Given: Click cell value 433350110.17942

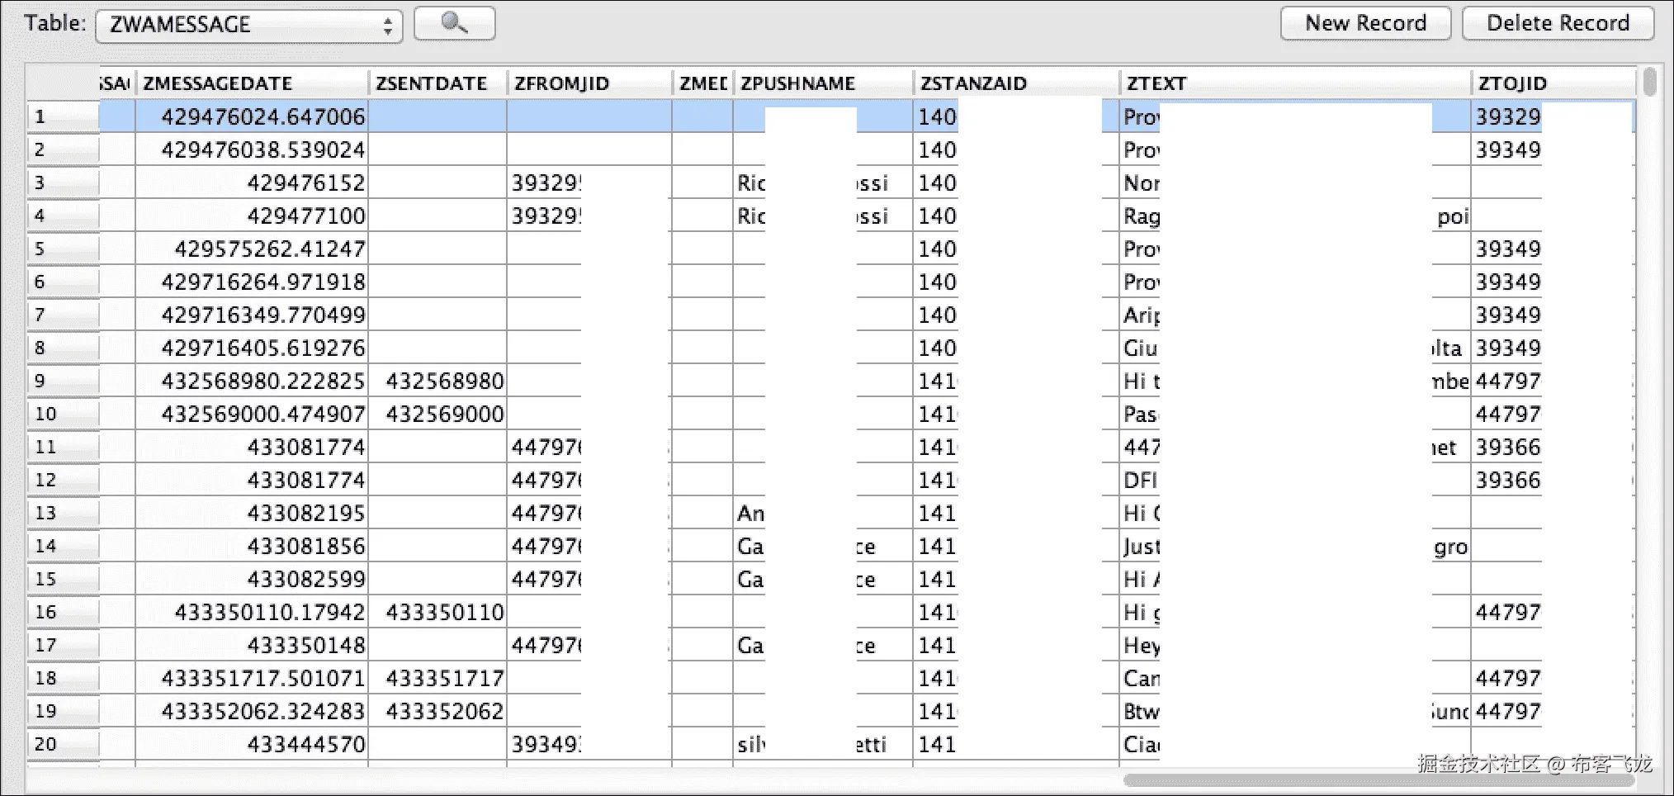Looking at the screenshot, I should click(252, 612).
